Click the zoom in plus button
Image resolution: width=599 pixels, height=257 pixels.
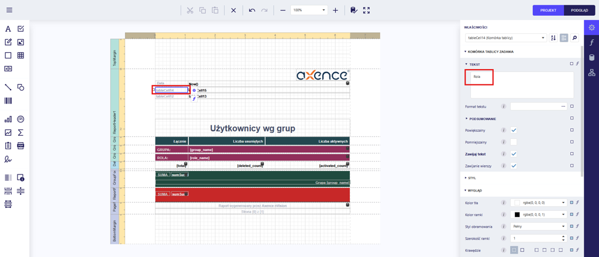click(335, 11)
